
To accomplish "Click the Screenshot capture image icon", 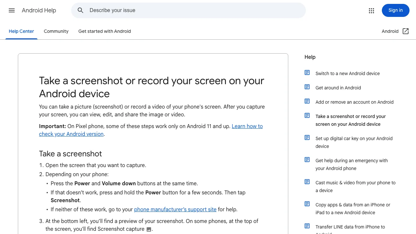I will (149, 229).
